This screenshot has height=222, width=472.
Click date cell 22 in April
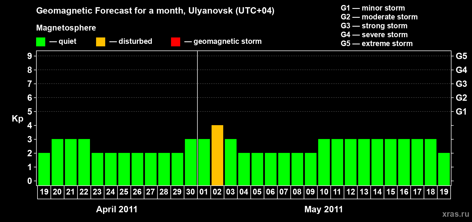[x=84, y=192]
